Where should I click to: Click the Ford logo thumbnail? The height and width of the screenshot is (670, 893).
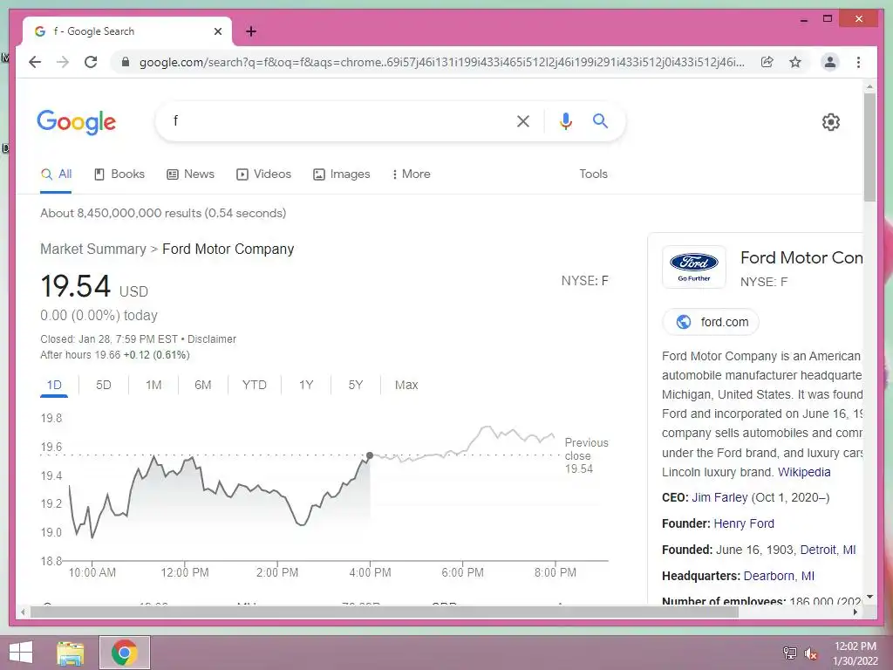pyautogui.click(x=693, y=267)
